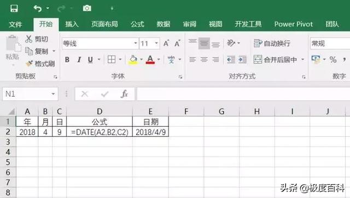The image size is (350, 198).
Task: Switch to the 视图 ribbon tab
Action: tap(215, 24)
